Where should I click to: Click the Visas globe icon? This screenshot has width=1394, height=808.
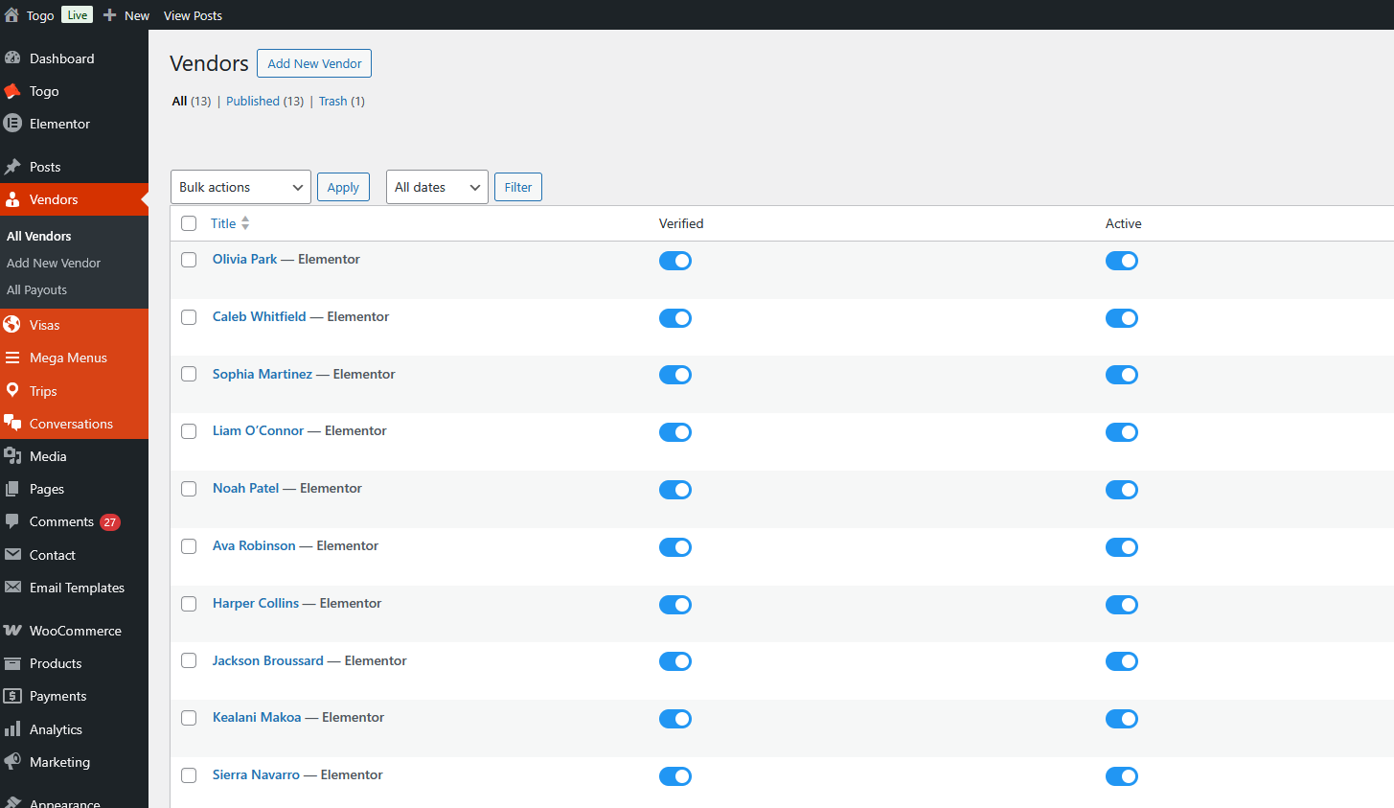[x=12, y=325]
